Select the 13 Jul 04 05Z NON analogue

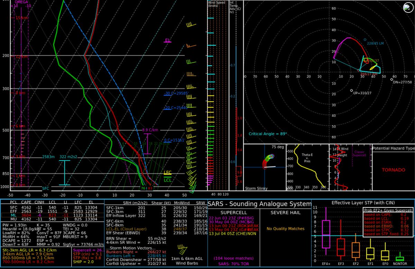coord(233,233)
